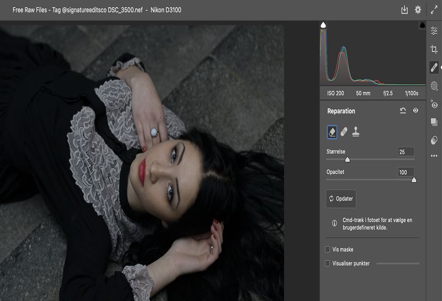The width and height of the screenshot is (442, 301).
Task: Open the Masking circle icon
Action: [434, 86]
